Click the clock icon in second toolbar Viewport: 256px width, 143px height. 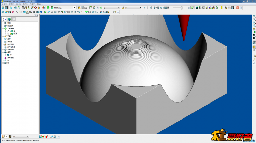click(x=82, y=12)
